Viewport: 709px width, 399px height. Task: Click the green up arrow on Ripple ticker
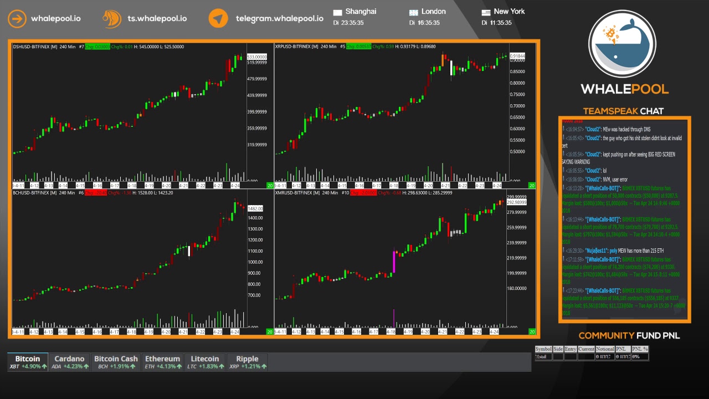(263, 367)
